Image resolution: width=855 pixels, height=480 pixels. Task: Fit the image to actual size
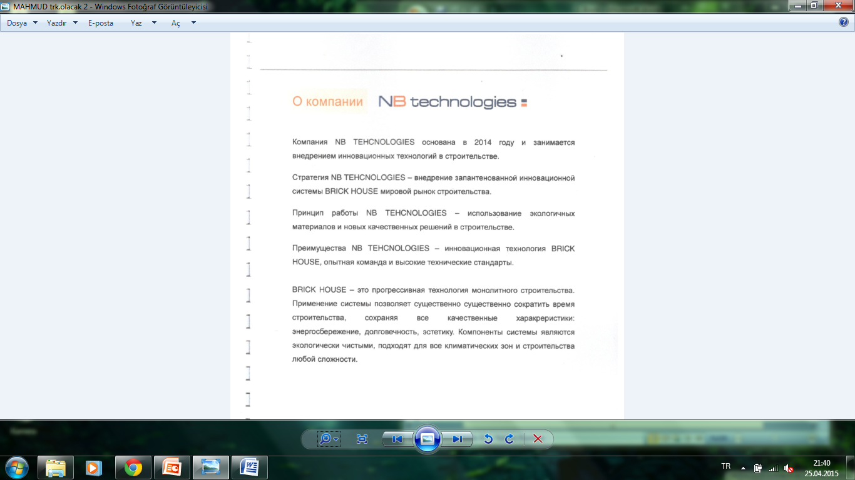click(362, 439)
